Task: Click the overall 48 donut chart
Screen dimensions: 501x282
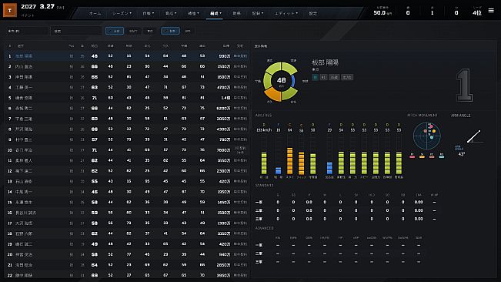Action: tap(281, 81)
